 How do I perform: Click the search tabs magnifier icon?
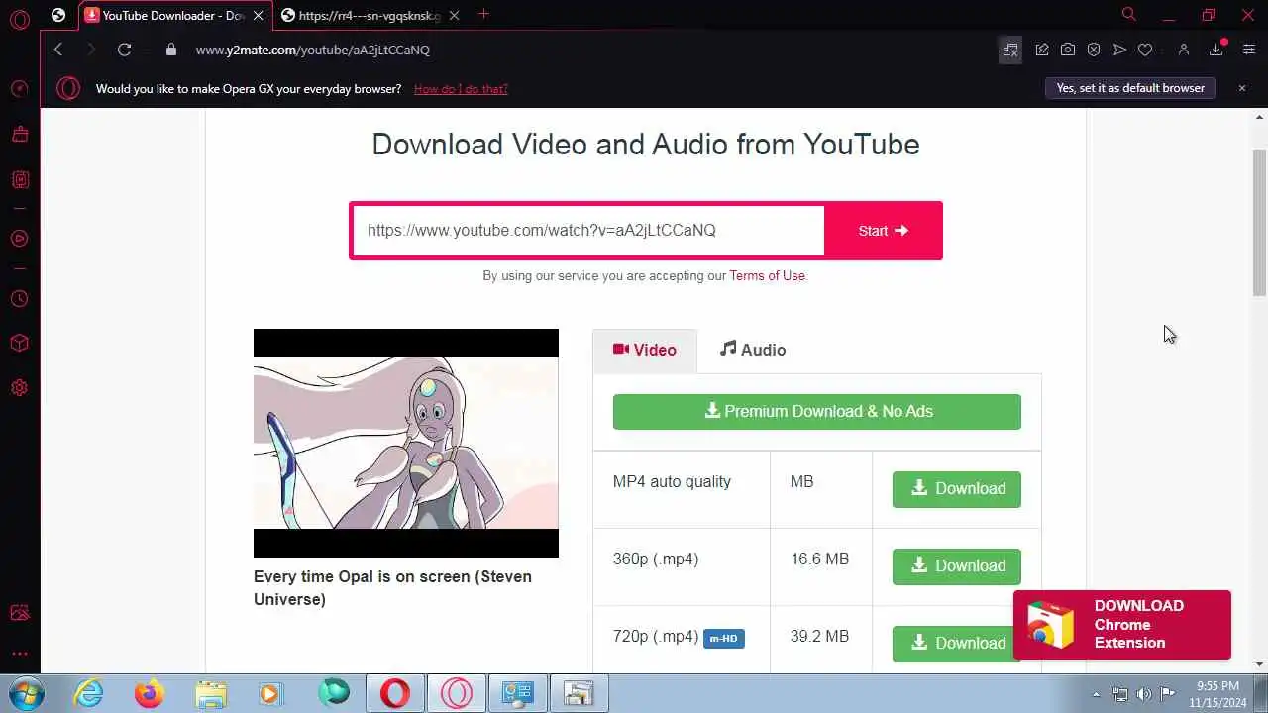click(1128, 15)
